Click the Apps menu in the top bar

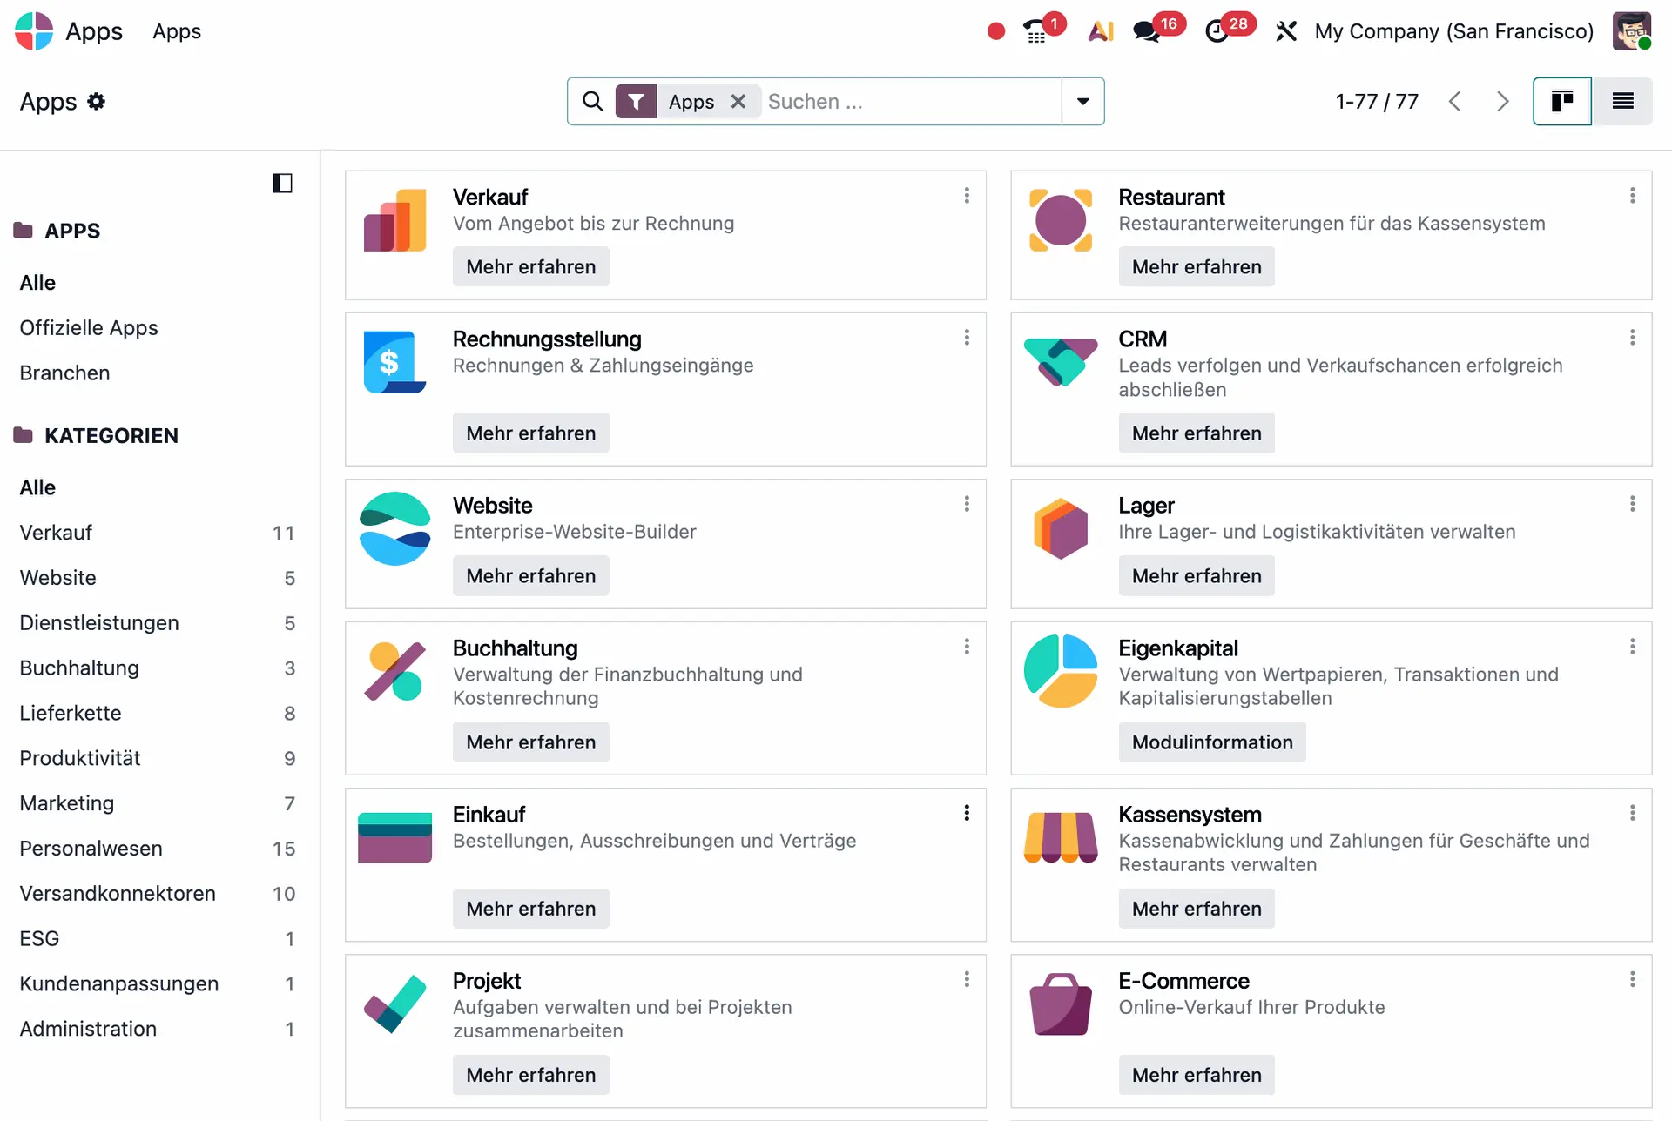(x=177, y=30)
